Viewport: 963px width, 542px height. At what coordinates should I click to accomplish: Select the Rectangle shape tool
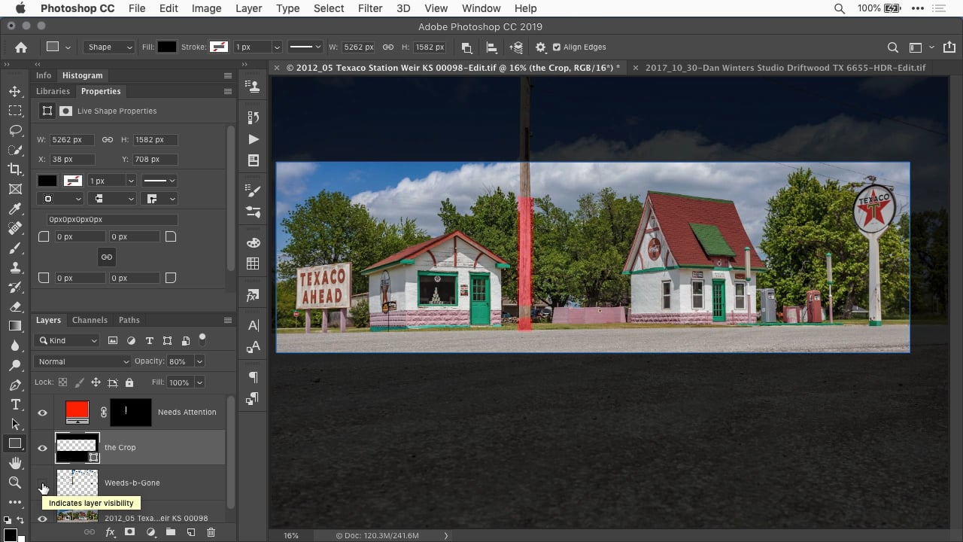14,443
